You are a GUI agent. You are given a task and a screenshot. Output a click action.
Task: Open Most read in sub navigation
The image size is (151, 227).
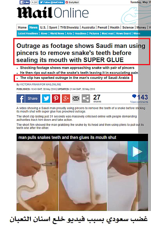[x=108, y=33]
